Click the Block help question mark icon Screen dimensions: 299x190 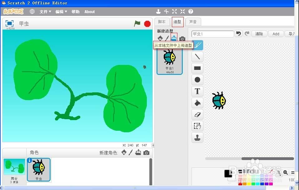[191, 12]
